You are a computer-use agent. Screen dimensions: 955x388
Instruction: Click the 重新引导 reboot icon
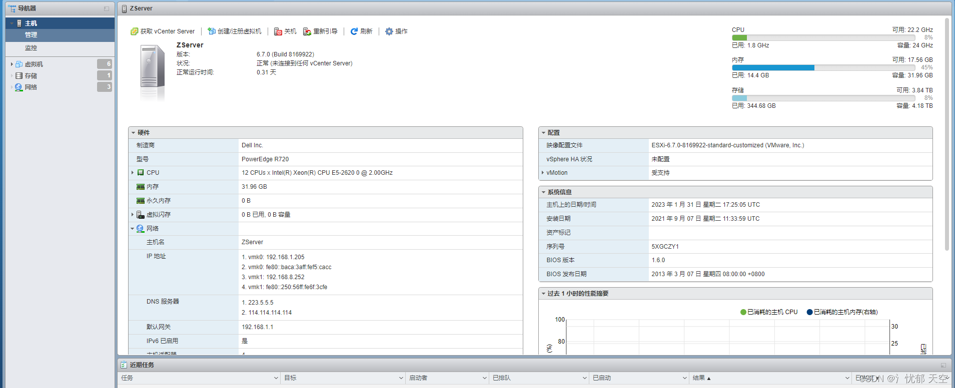(x=307, y=31)
